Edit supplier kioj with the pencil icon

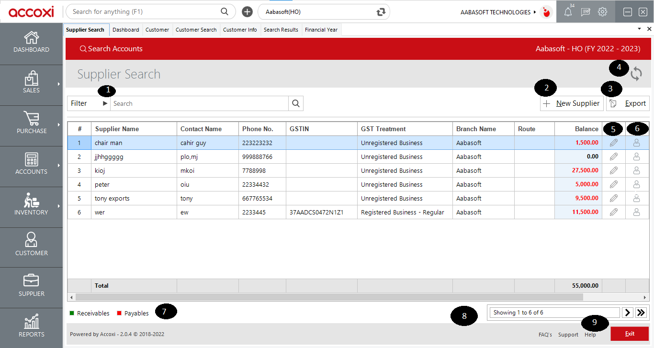(x=614, y=170)
